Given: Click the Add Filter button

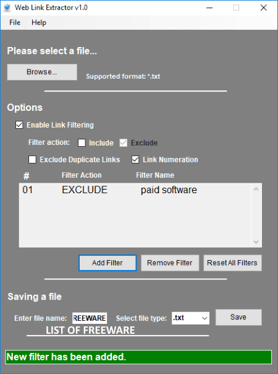Looking at the screenshot, I should tap(107, 263).
